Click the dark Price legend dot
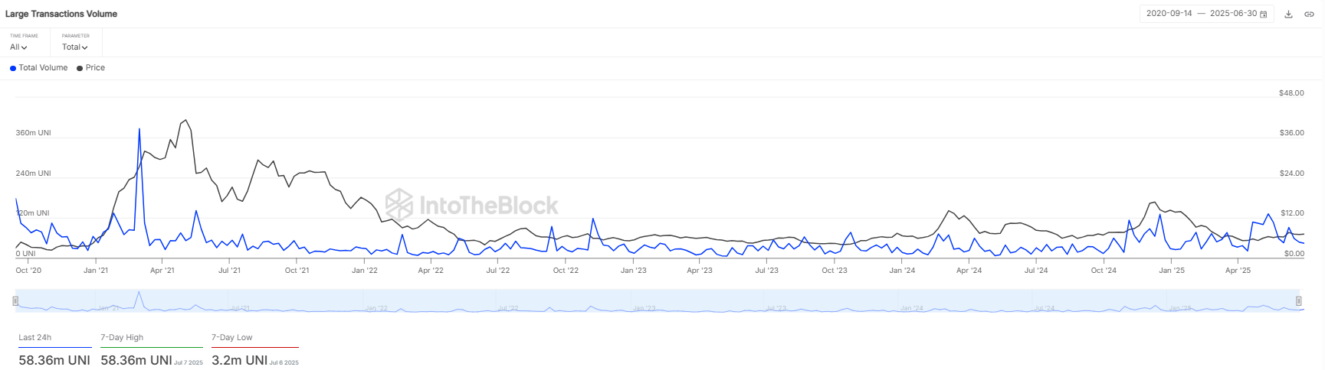 (80, 68)
